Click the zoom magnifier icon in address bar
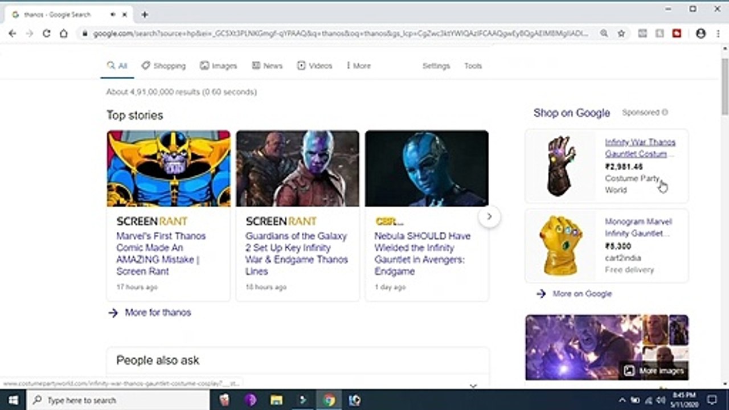The height and width of the screenshot is (410, 729). pyautogui.click(x=604, y=34)
